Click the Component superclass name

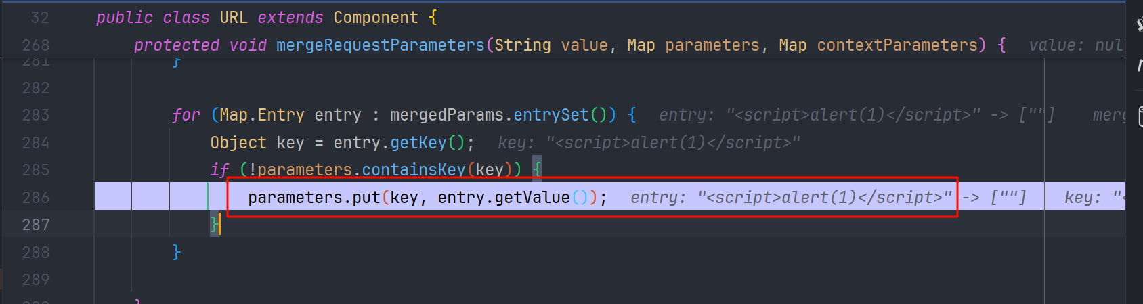[x=376, y=18]
